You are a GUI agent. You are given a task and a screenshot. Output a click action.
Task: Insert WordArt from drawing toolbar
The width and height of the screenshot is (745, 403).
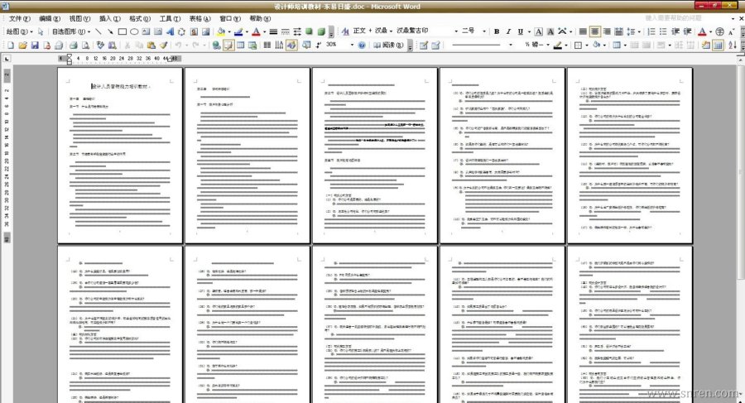pos(170,31)
